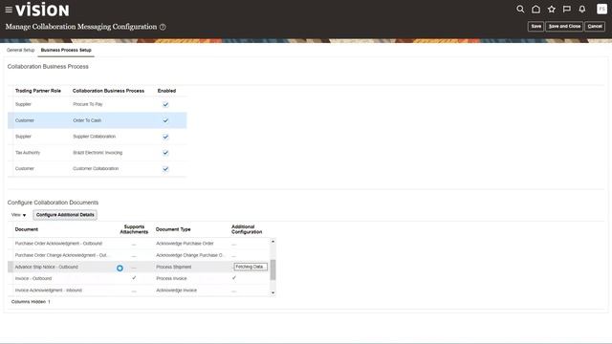612x344 pixels.
Task: Open Favorites star icon
Action: point(551,9)
